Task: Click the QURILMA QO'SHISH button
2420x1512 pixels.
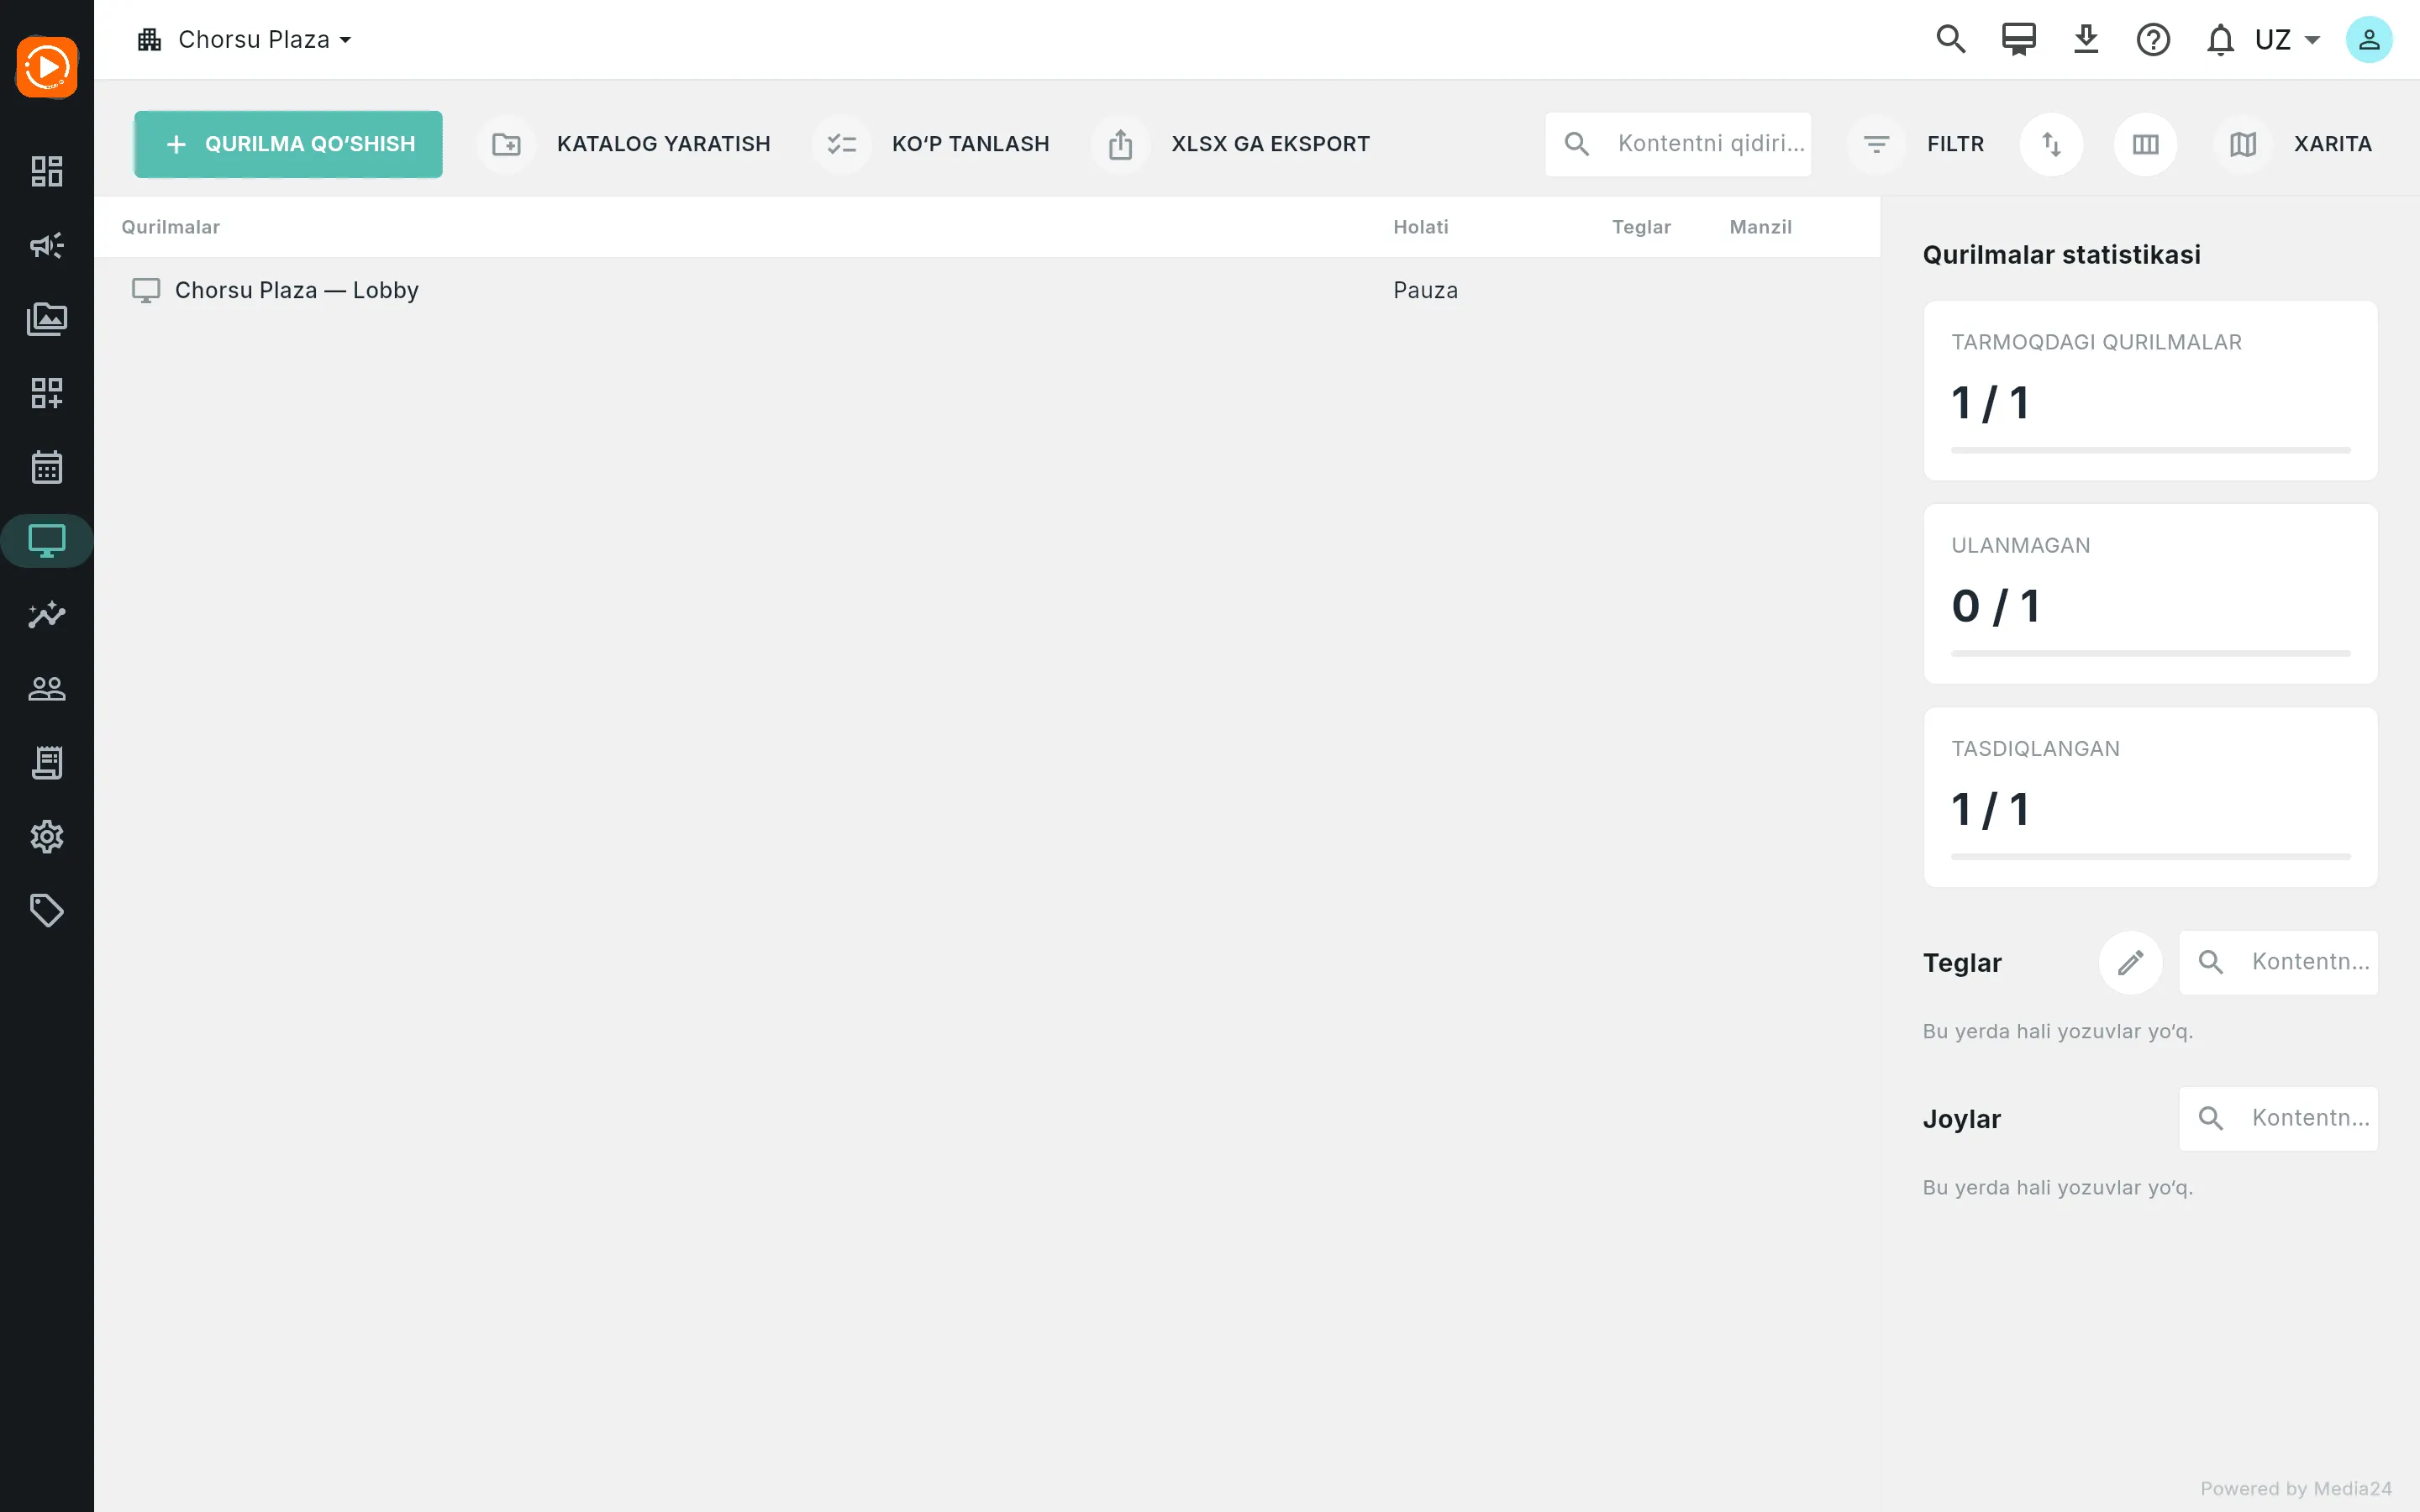Action: pyautogui.click(x=288, y=144)
